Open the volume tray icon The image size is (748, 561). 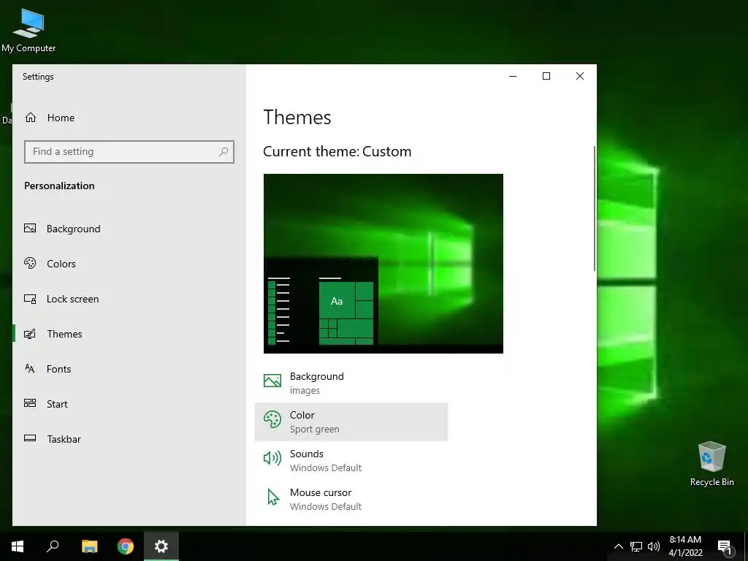coord(654,546)
